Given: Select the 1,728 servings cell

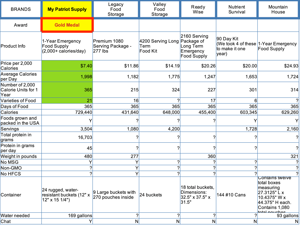Looking at the screenshot, I should point(237,129).
